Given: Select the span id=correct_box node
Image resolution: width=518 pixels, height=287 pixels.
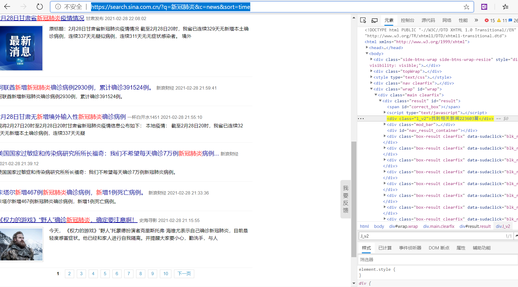Looking at the screenshot, I should coord(423,107).
